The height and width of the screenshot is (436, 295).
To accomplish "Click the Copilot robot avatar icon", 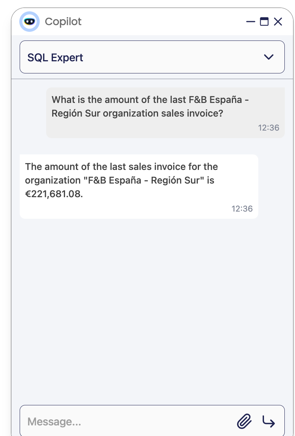I will [29, 22].
